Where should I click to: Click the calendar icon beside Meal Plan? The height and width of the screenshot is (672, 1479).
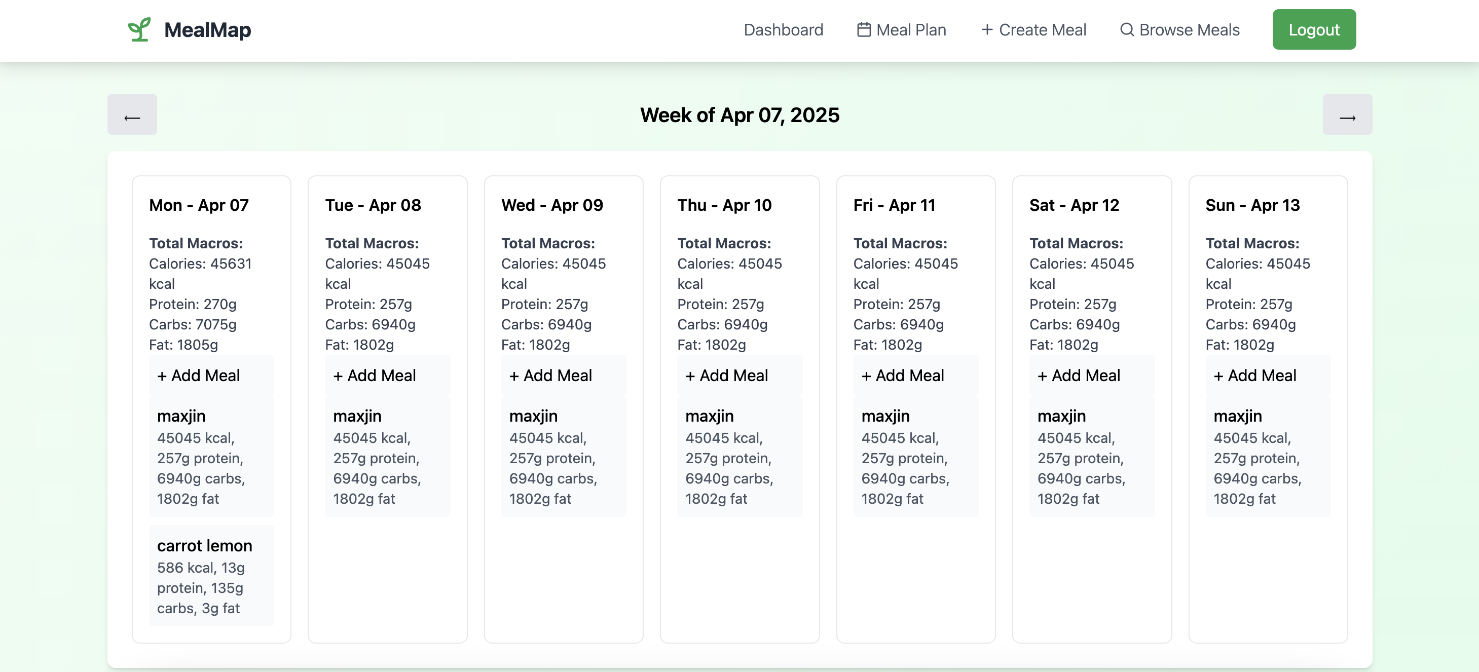(864, 29)
